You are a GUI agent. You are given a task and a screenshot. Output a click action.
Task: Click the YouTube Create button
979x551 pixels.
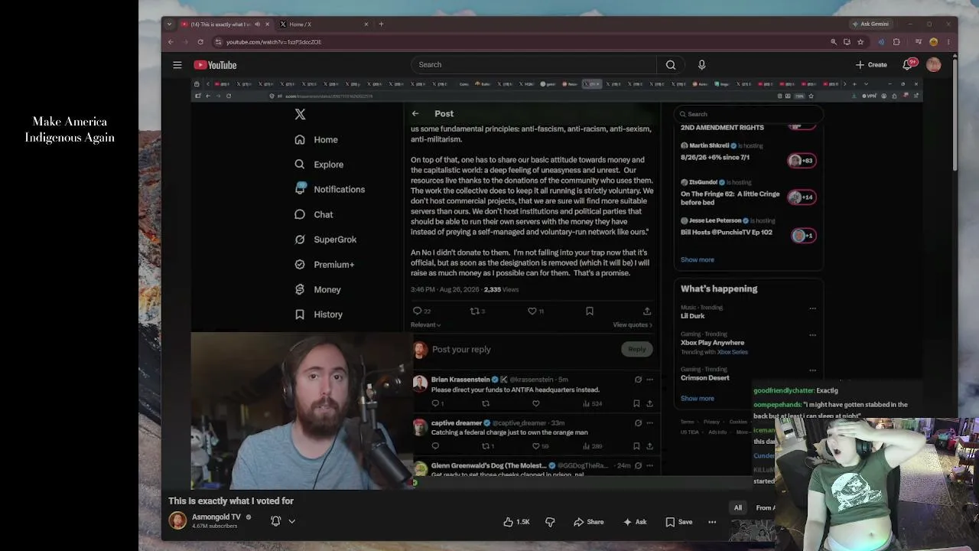[x=872, y=65]
